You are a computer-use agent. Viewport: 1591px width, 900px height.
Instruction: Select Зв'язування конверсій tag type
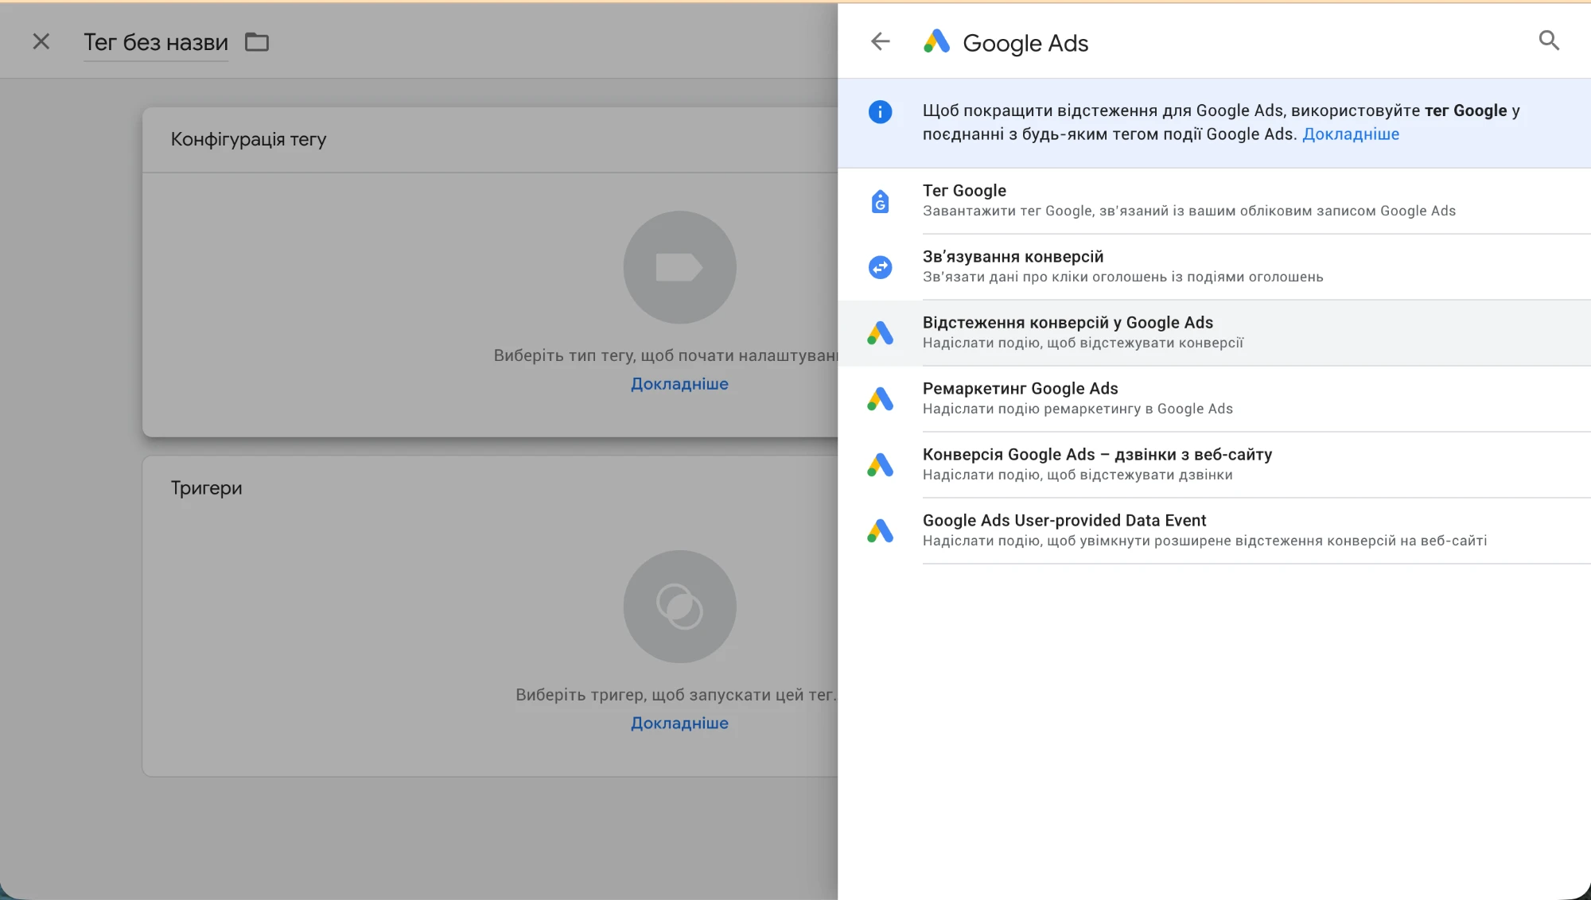(1214, 267)
